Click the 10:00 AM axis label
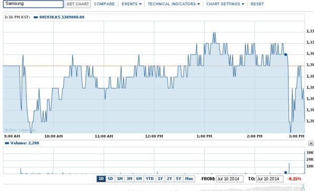 [54, 136]
